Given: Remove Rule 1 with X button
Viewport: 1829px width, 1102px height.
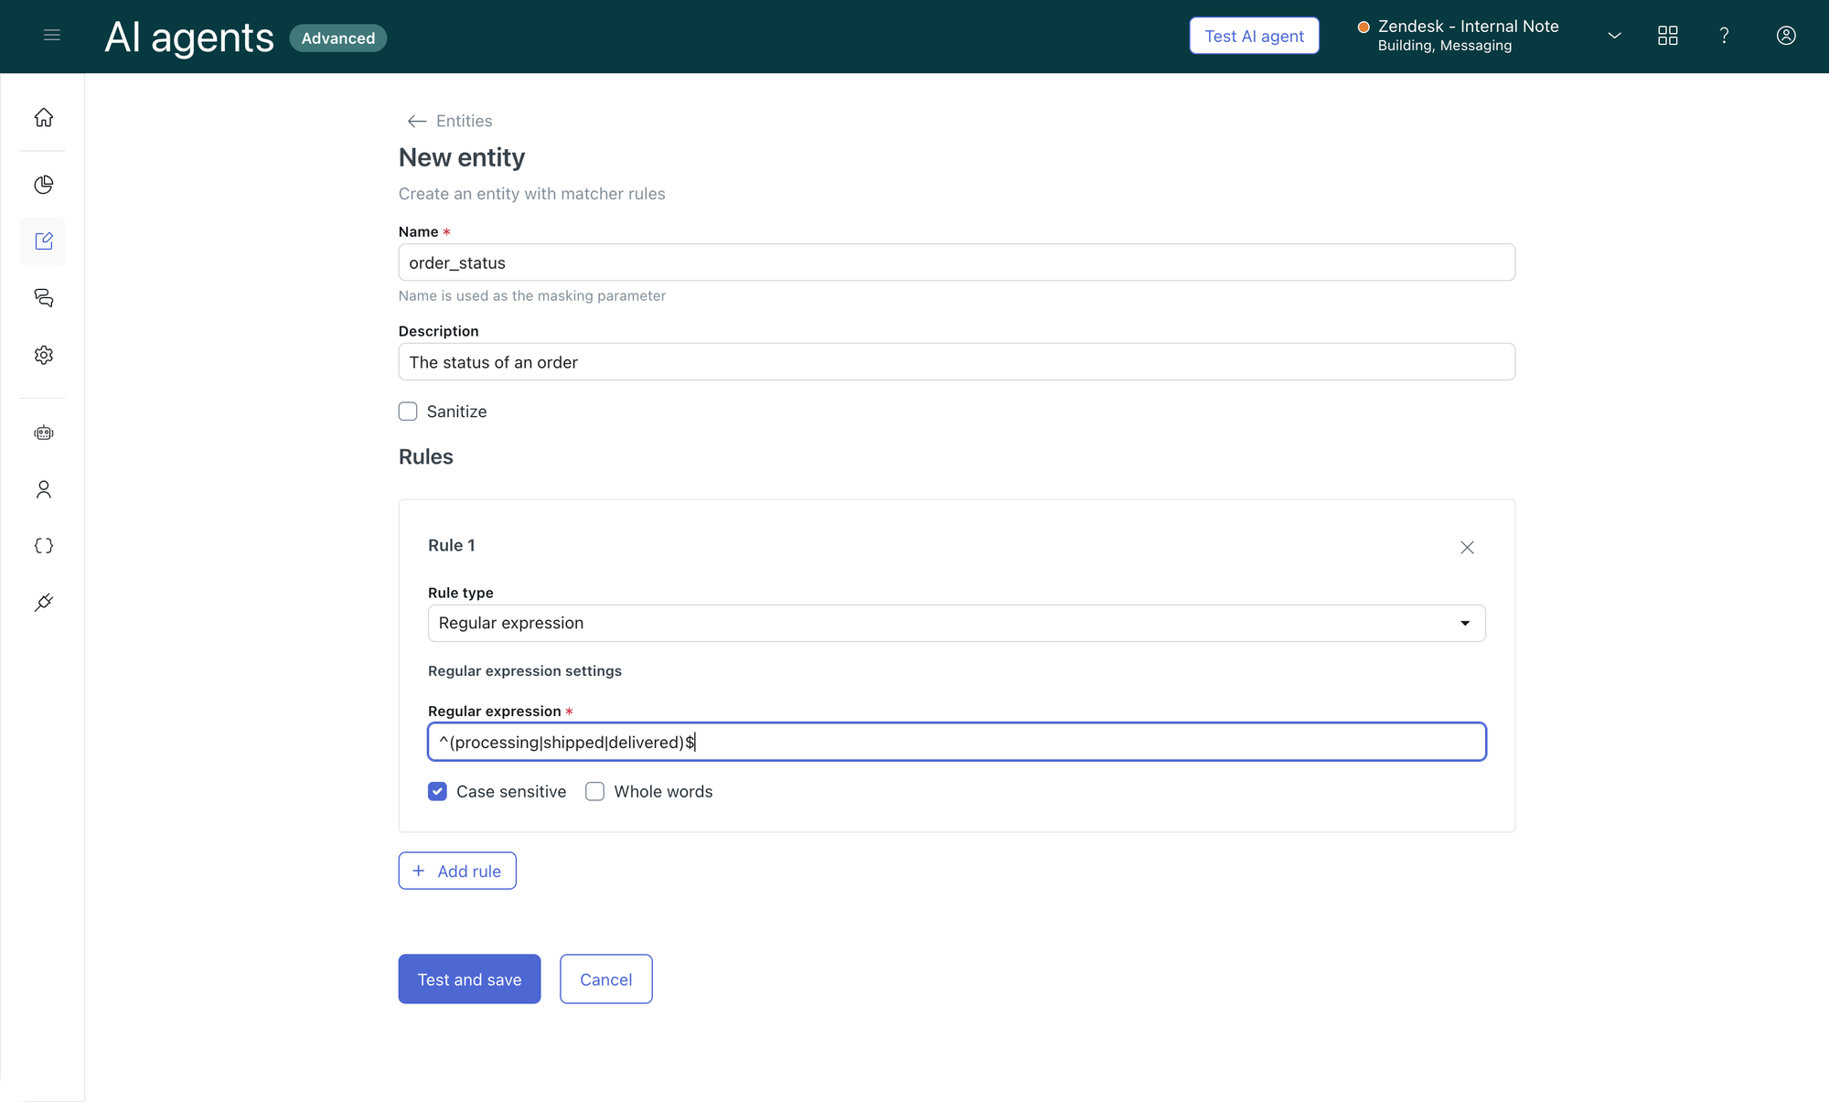Looking at the screenshot, I should [1467, 547].
